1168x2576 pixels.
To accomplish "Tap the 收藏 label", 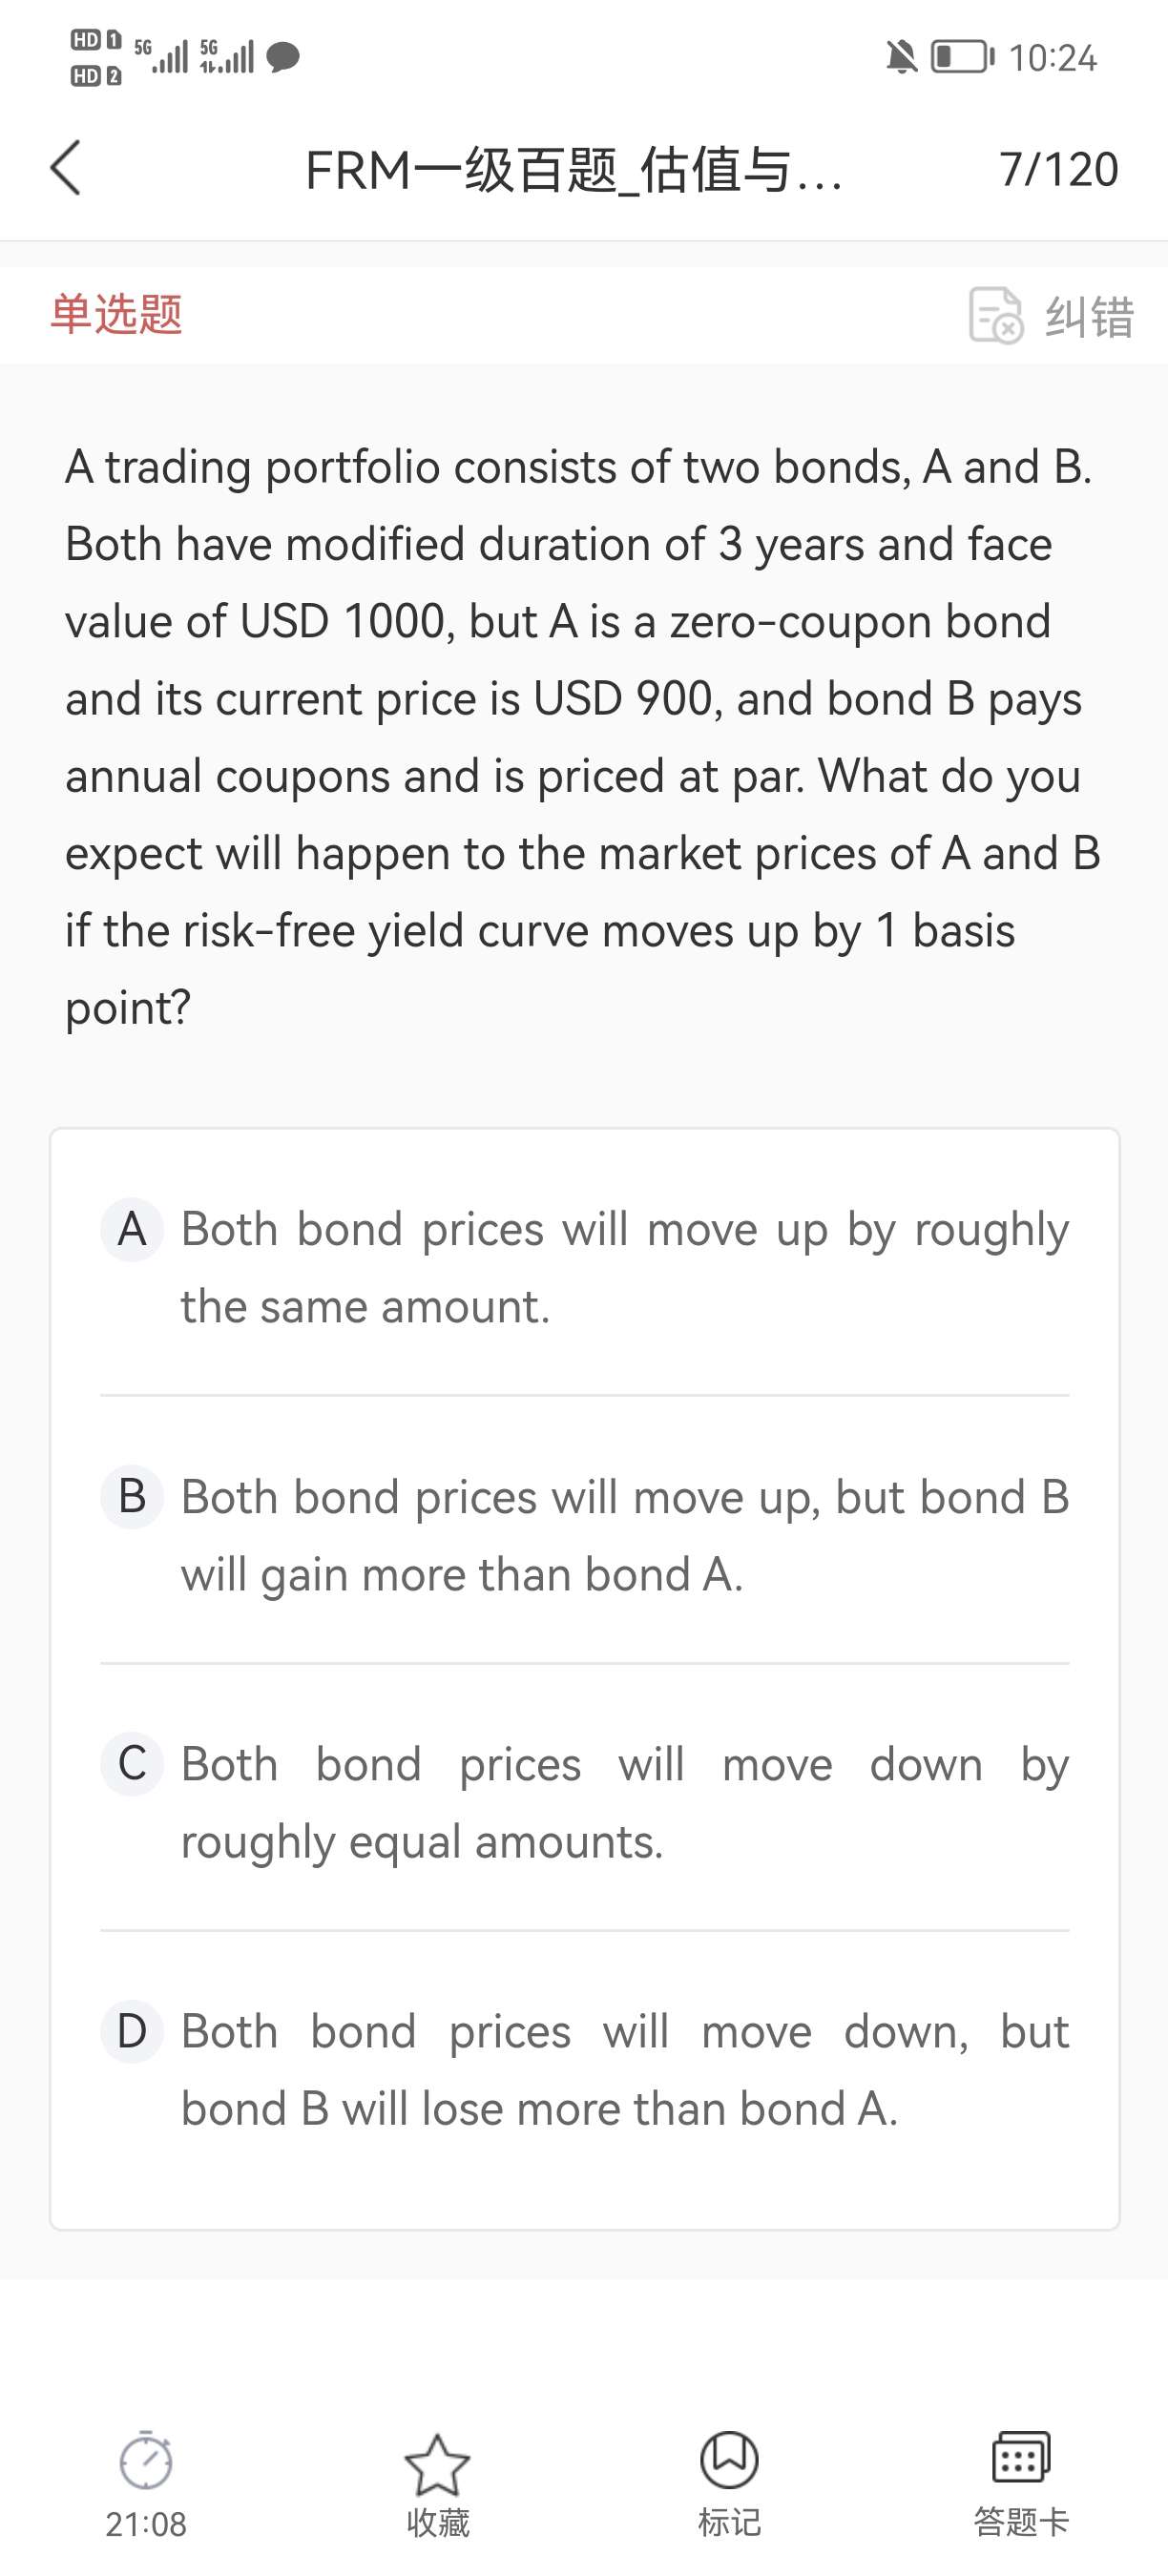I will pyautogui.click(x=437, y=2523).
